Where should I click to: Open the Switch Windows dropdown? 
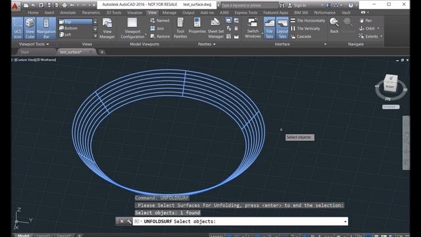(x=253, y=28)
